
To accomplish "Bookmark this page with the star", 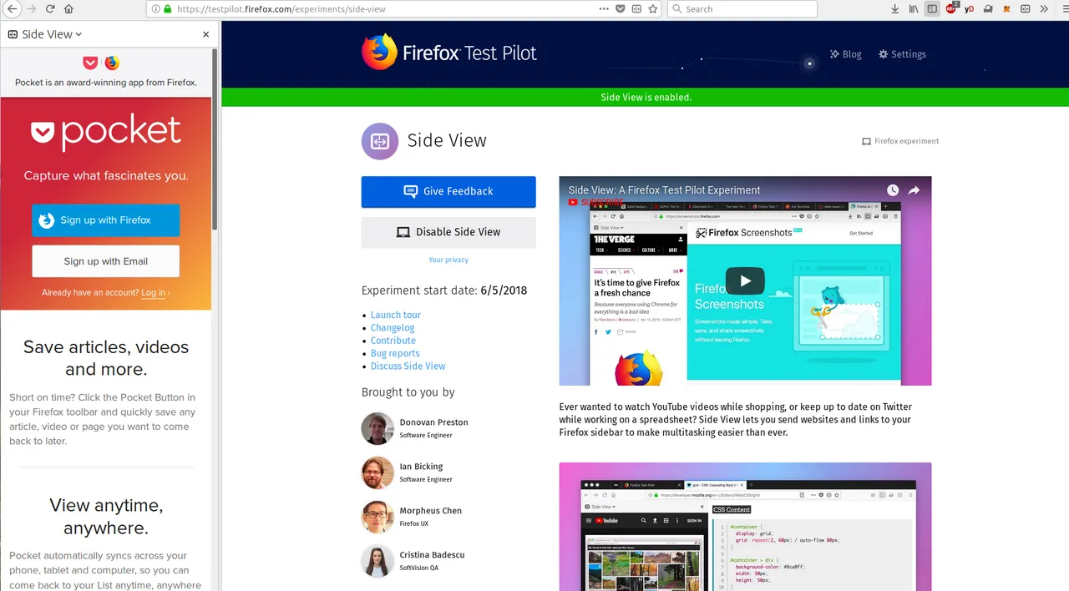I will [x=653, y=9].
